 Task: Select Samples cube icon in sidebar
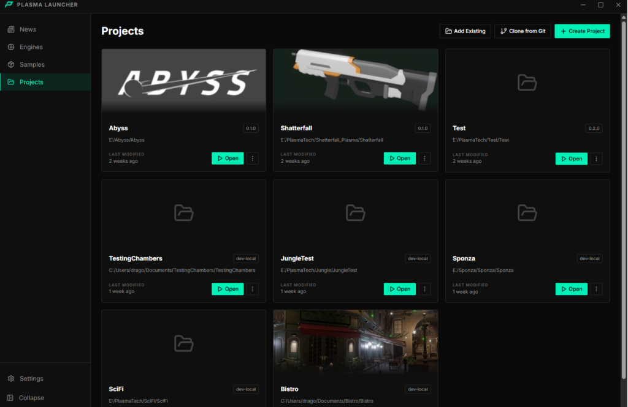[x=10, y=64]
